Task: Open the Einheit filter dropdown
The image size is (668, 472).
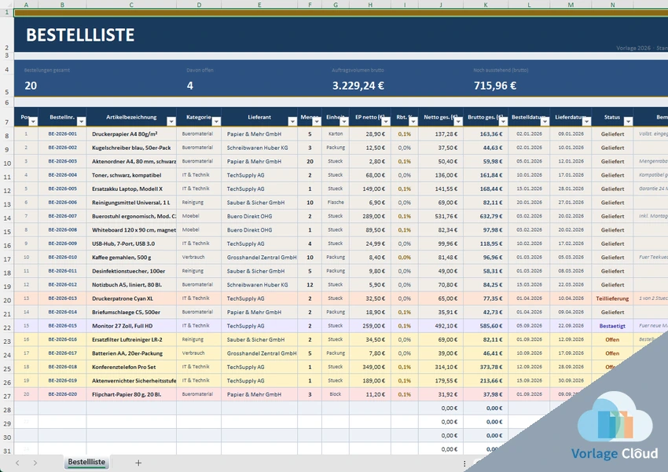Action: click(344, 122)
